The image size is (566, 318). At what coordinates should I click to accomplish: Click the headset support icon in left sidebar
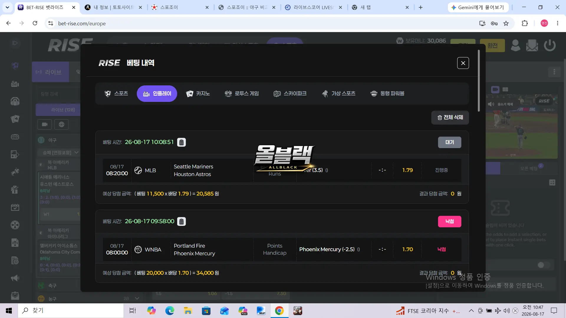pos(15,101)
